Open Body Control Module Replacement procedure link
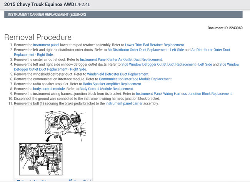 106,89
